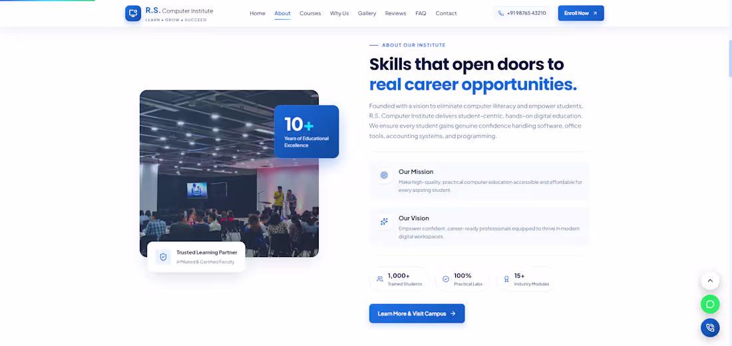Image resolution: width=732 pixels, height=346 pixels.
Task: Click the R.S. Computer Institute logo icon
Action: click(133, 13)
